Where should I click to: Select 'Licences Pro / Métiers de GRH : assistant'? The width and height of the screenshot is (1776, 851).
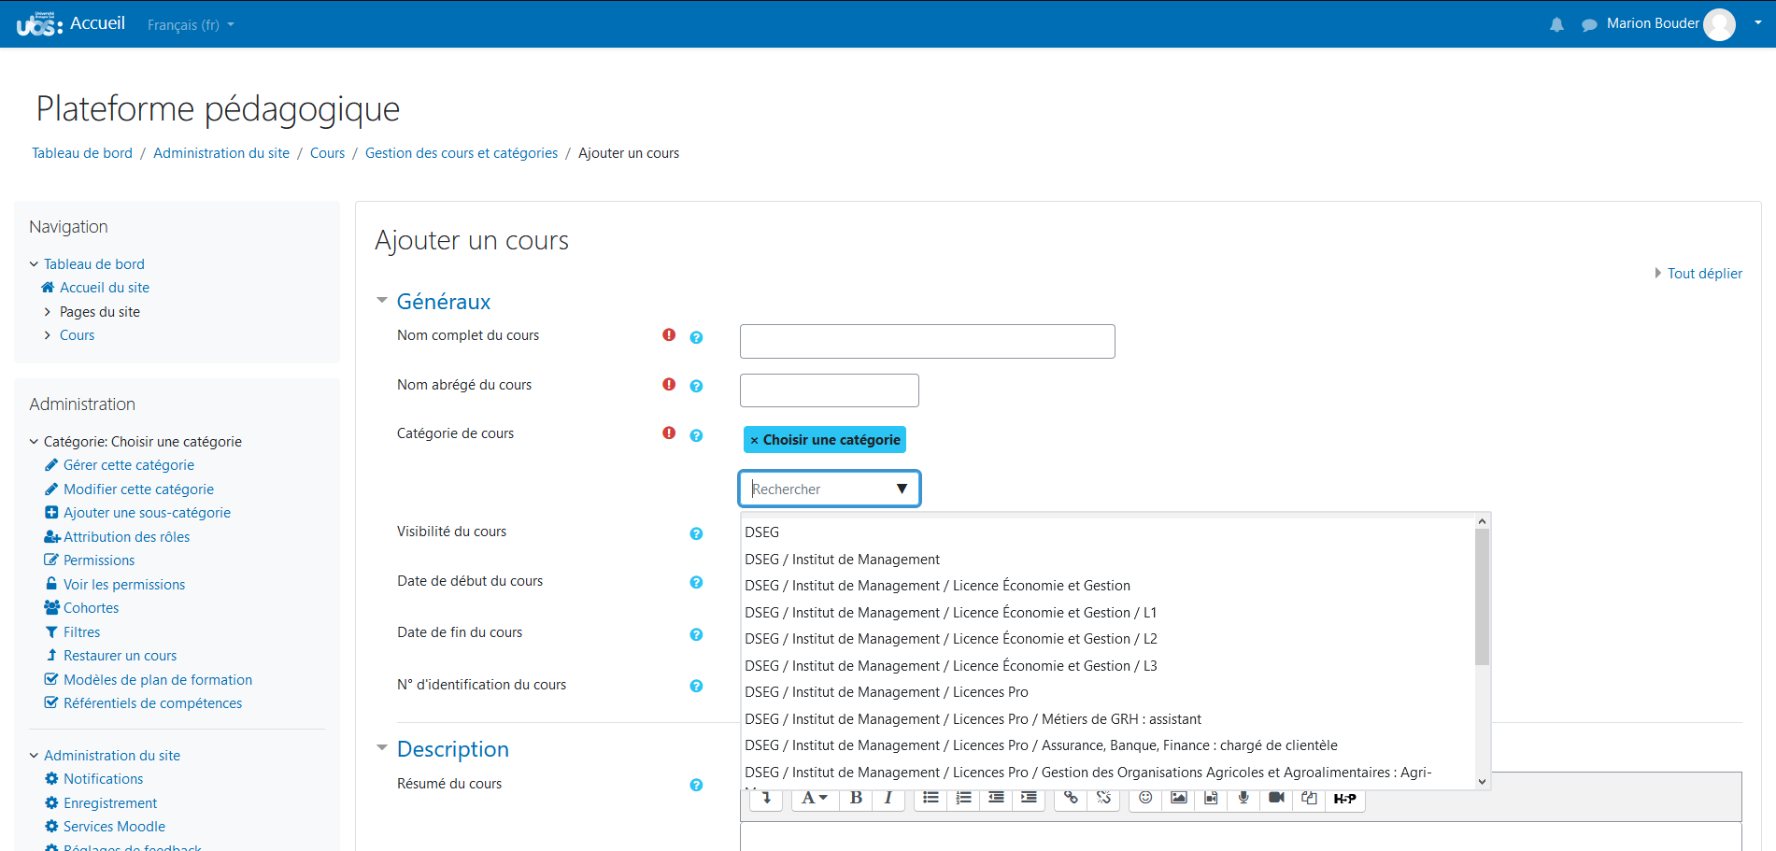[1108, 719]
